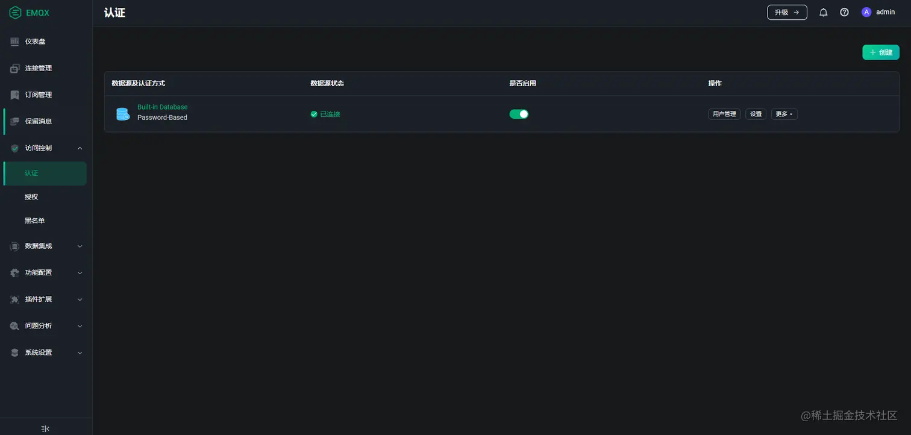
Task: Click the retained messages (保留消息) icon
Action: click(15, 121)
